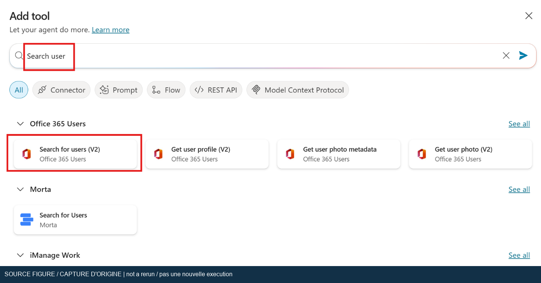Click the Add tool title text
The image size is (541, 283).
(x=30, y=16)
